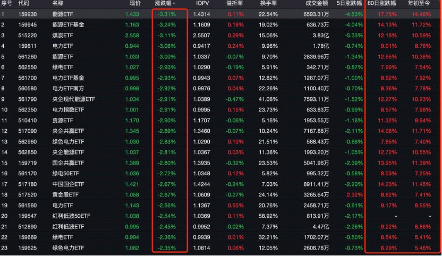Screen dimensions: 442x256
Task: Sort by the 现价 column header
Action: pyautogui.click(x=135, y=3)
